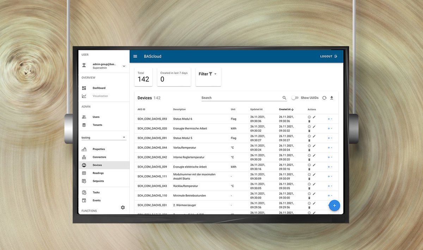Add a new device with plus button
423x250 pixels.
point(335,205)
